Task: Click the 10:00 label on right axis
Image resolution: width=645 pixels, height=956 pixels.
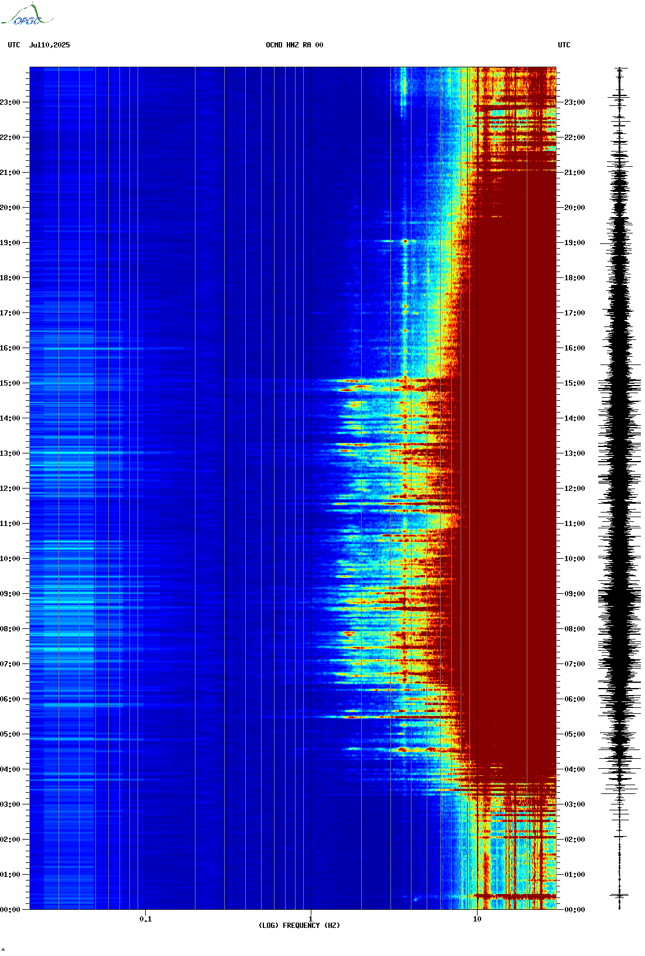Action: (575, 559)
